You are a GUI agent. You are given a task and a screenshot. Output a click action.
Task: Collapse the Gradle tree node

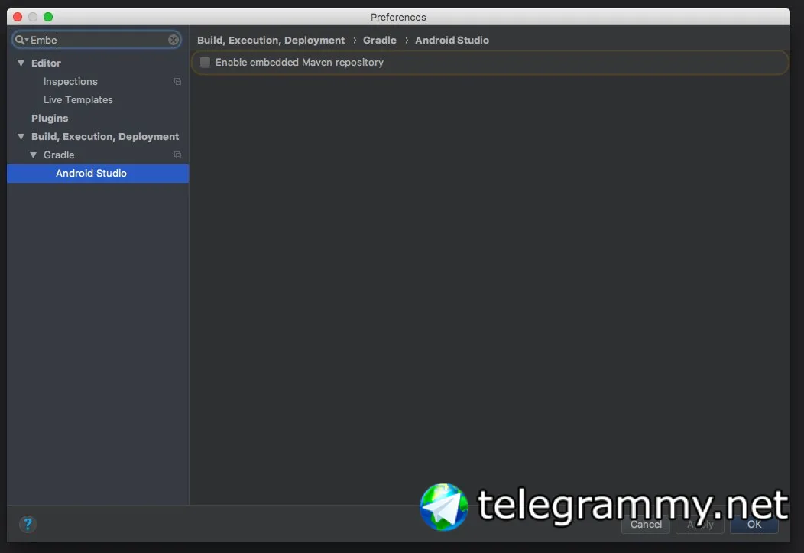pyautogui.click(x=34, y=155)
